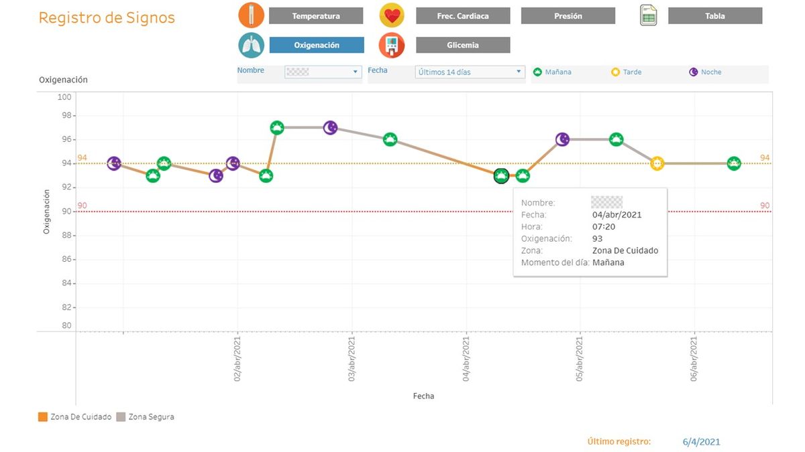Viewport: 805px width, 452px height.
Task: Open the Glicemia button
Action: [463, 45]
